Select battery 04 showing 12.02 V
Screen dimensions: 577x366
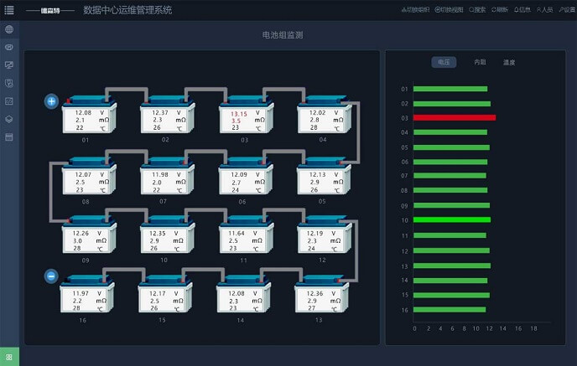pos(325,115)
